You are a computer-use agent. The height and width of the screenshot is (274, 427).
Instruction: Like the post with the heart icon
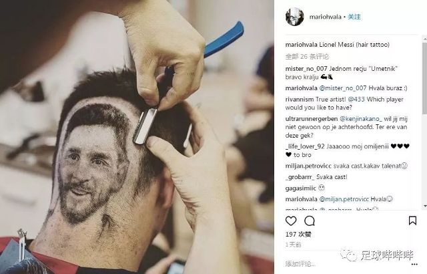pos(291,221)
